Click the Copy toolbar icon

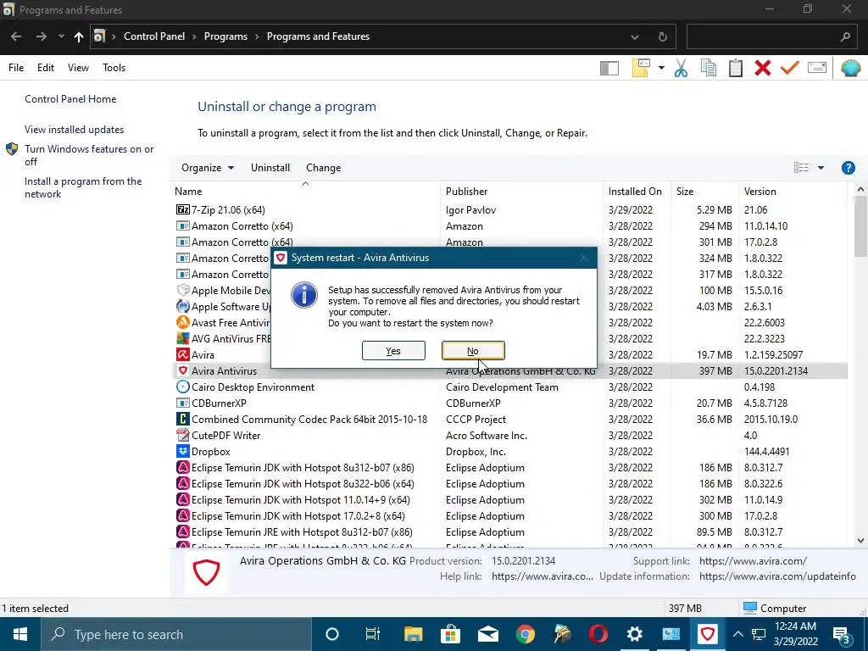(709, 68)
